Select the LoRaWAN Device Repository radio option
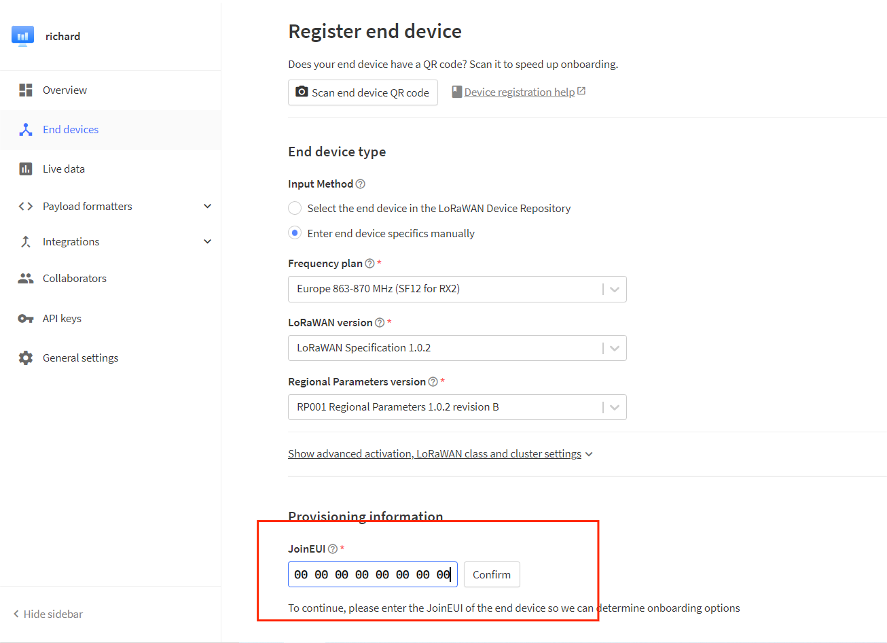887x643 pixels. [x=295, y=209]
